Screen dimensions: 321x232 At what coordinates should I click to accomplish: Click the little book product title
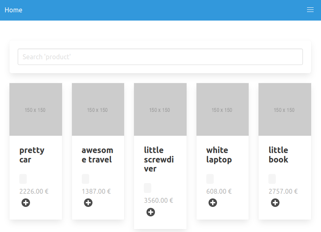279,155
